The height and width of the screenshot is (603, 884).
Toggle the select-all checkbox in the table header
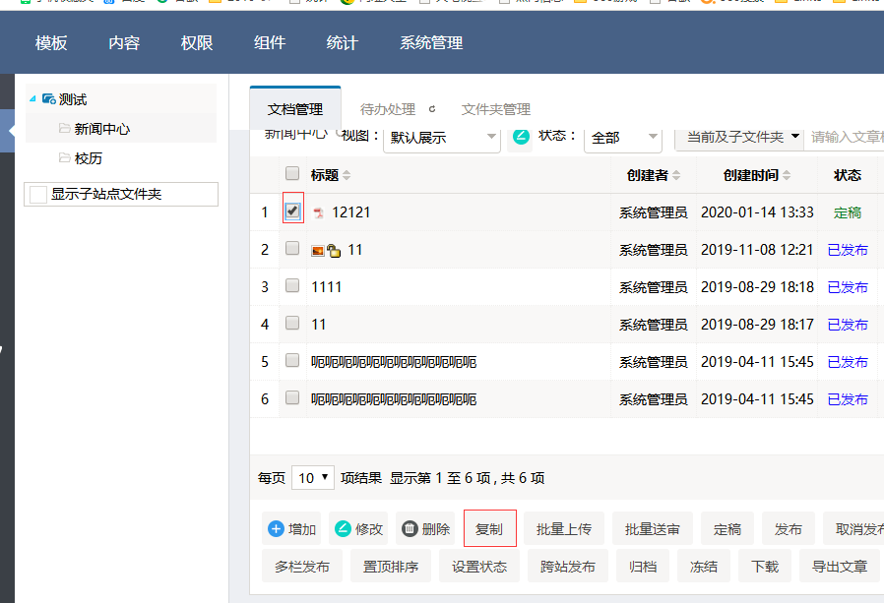tap(292, 174)
